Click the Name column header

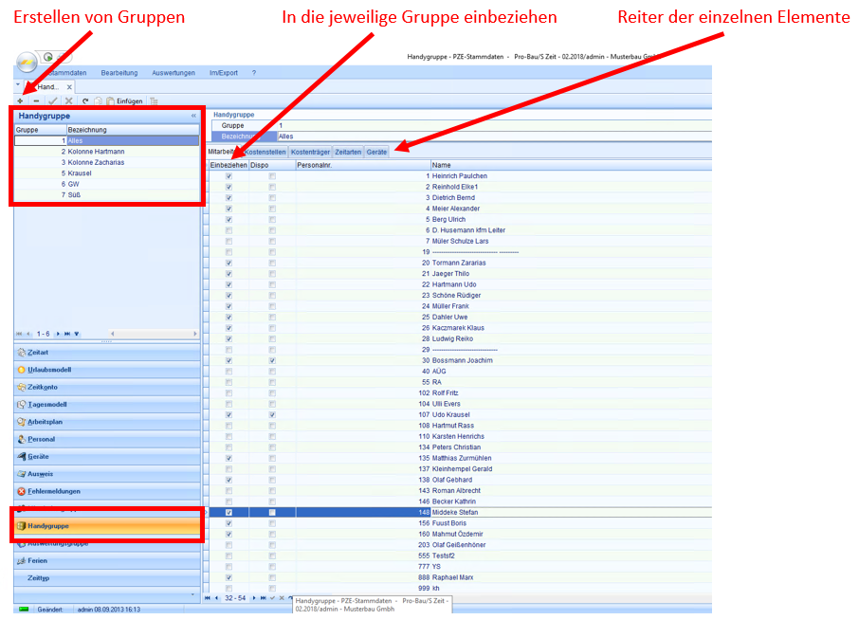point(569,165)
